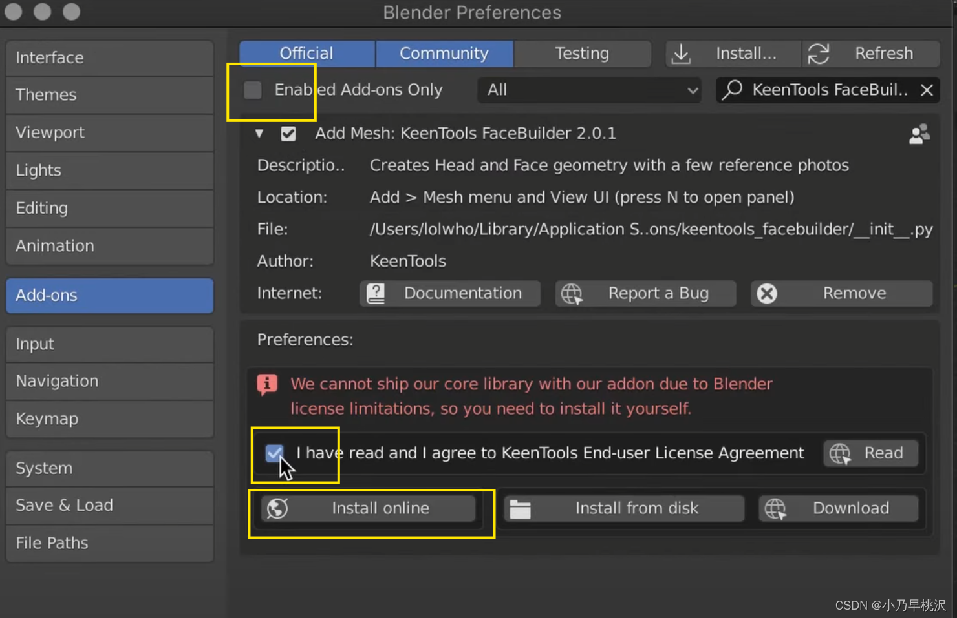Click the Documentation help book icon
The height and width of the screenshot is (618, 957).
pos(376,293)
